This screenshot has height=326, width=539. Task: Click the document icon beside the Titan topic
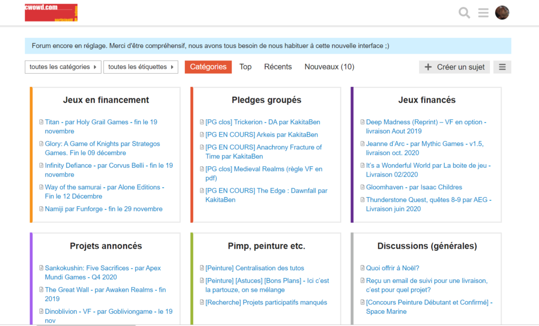[x=41, y=122]
